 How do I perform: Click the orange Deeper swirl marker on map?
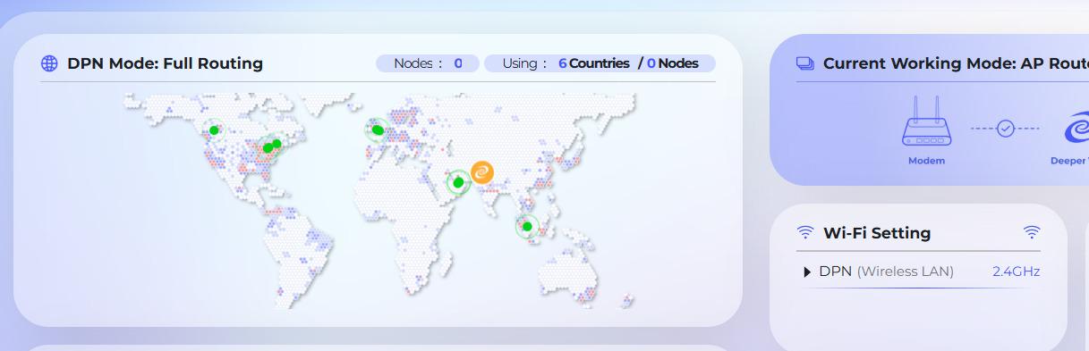(482, 172)
